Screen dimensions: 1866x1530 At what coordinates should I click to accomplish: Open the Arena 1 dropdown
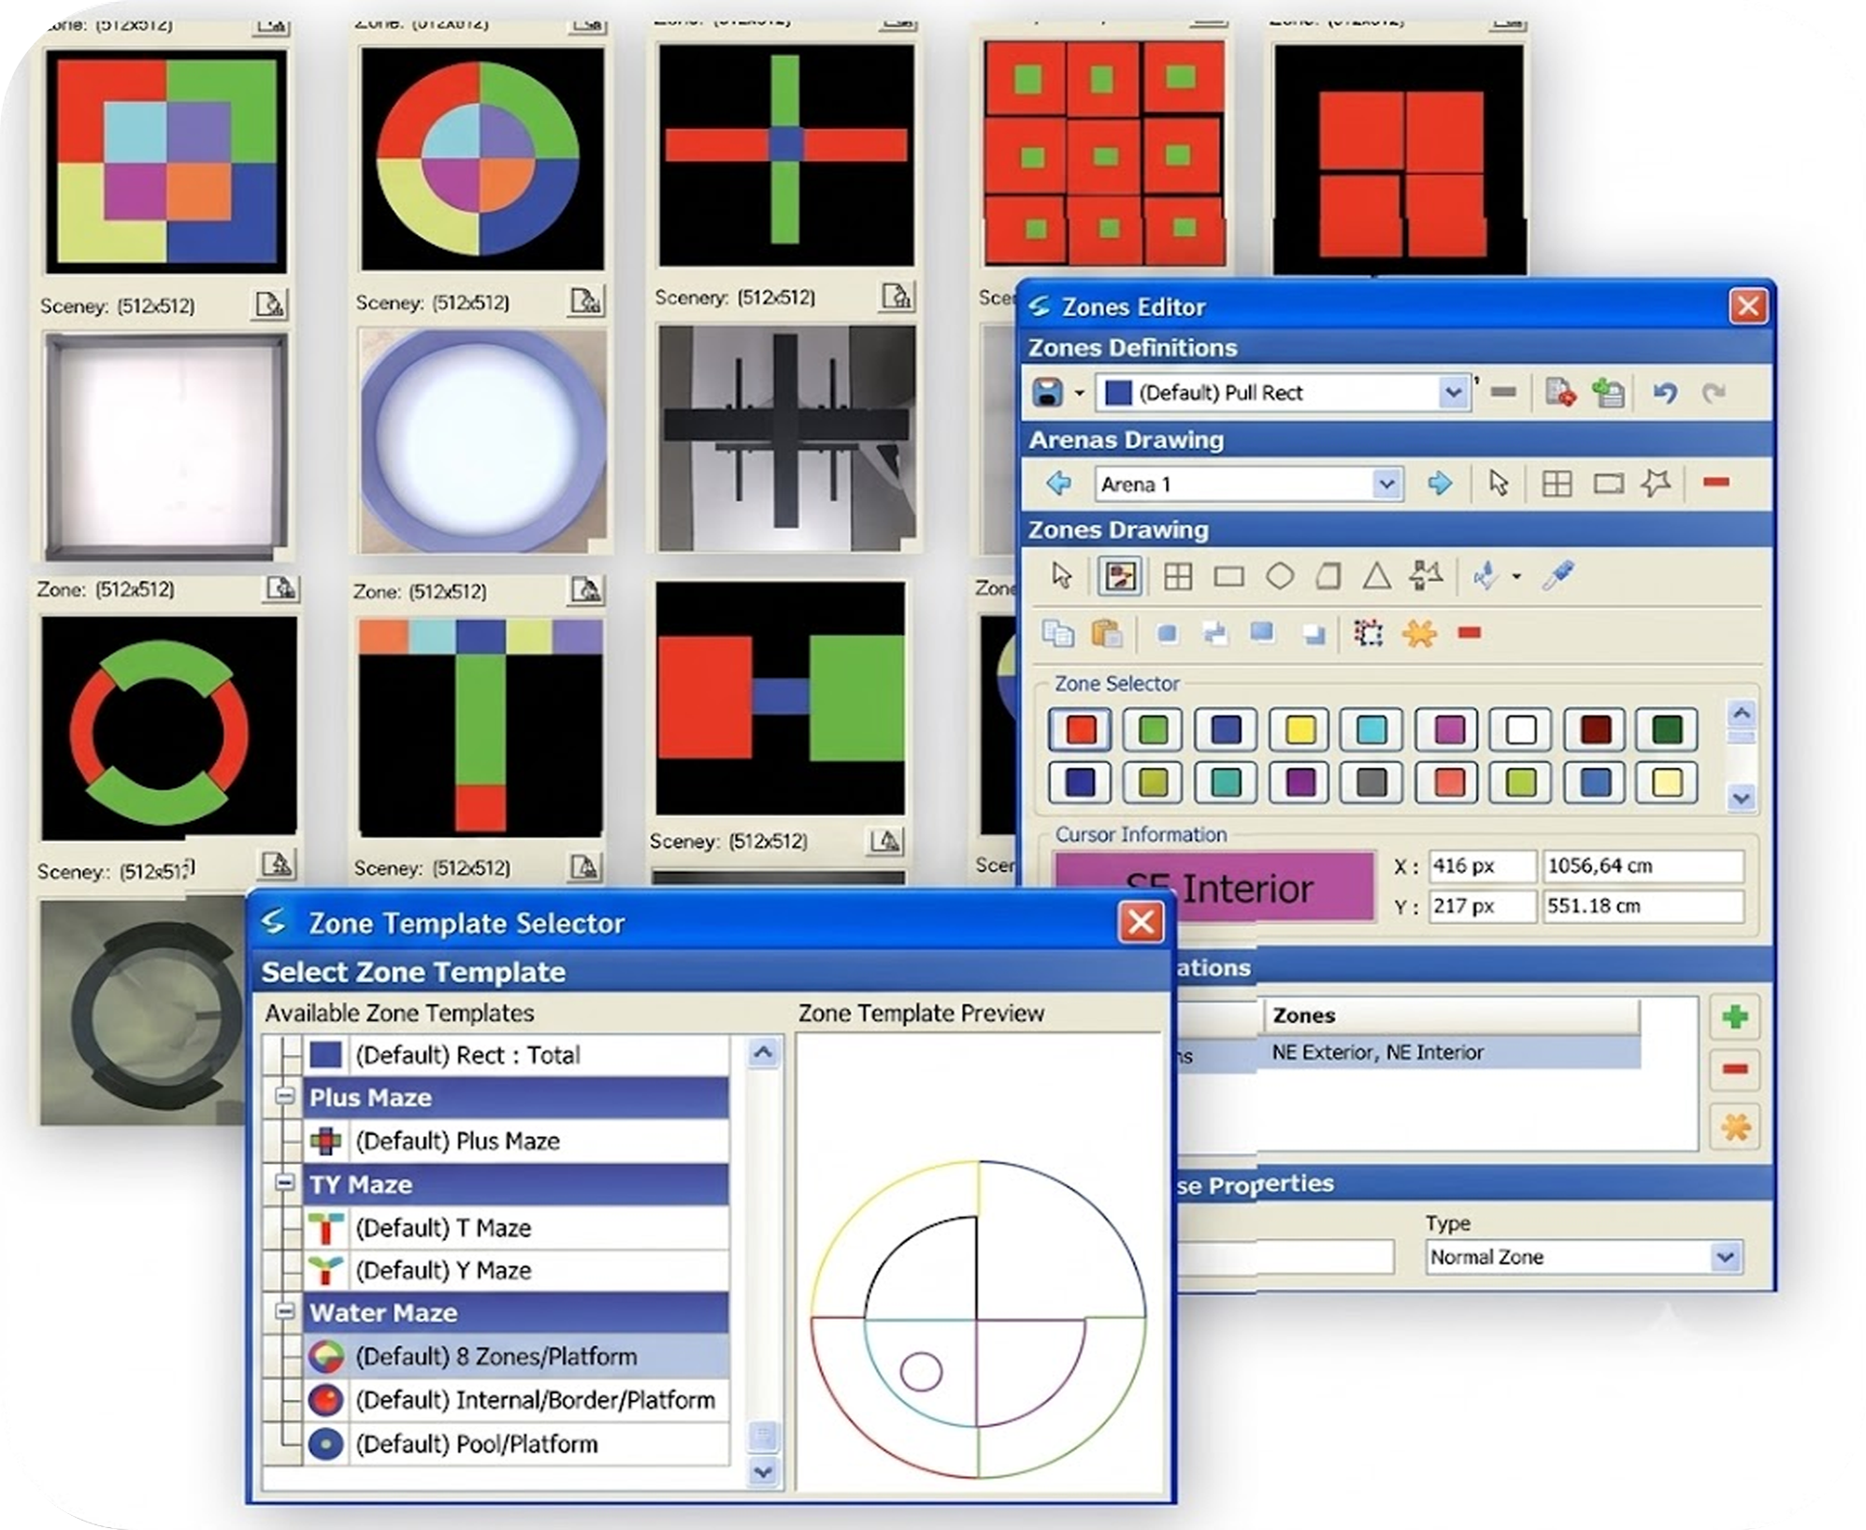[1386, 484]
